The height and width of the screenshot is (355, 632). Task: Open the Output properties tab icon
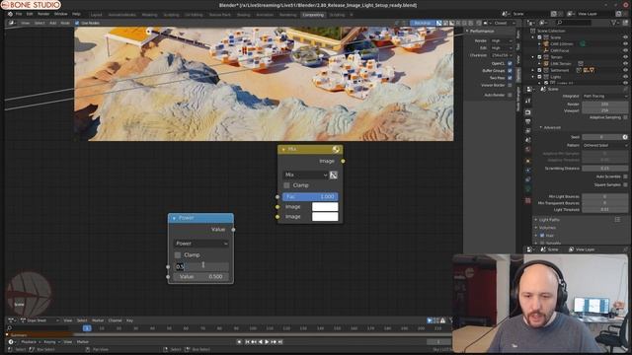tap(528, 121)
